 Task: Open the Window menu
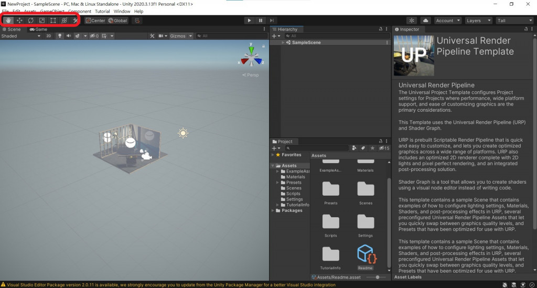[x=122, y=12]
